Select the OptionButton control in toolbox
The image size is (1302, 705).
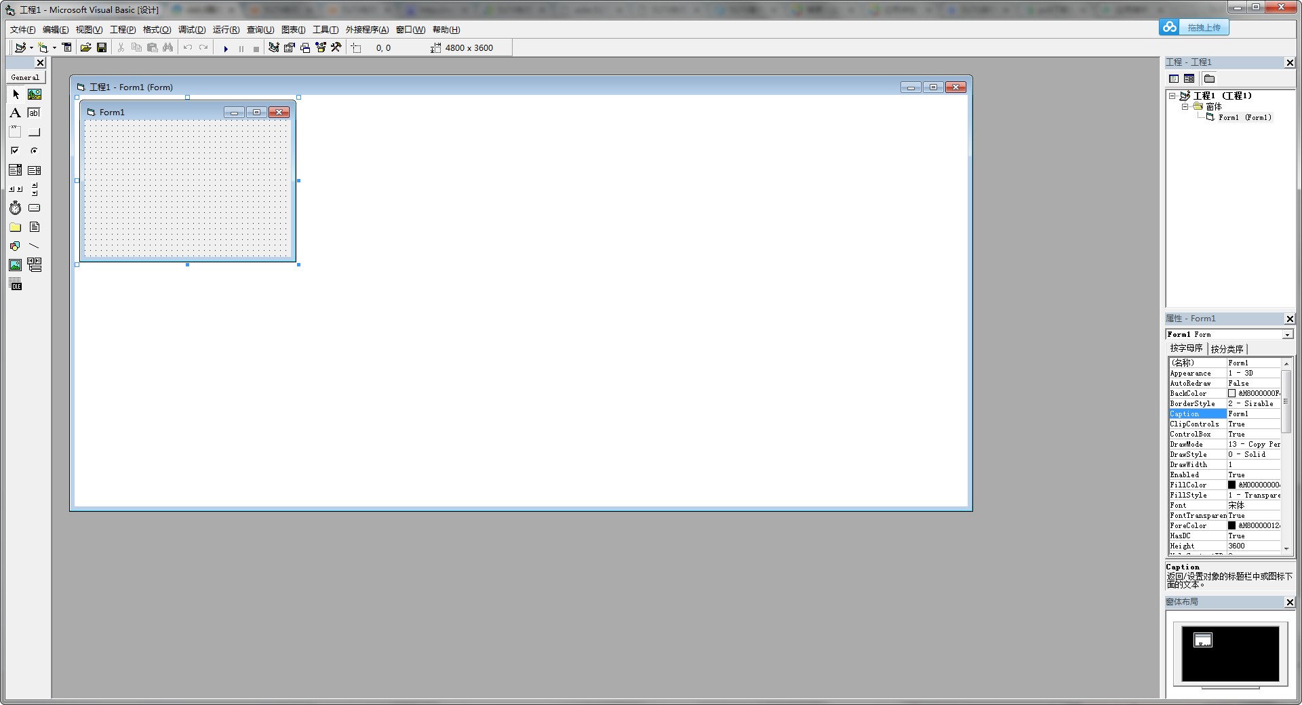[x=35, y=150]
